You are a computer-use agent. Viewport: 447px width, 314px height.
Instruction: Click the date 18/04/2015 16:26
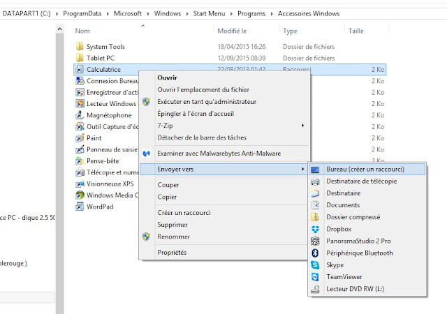tap(242, 47)
